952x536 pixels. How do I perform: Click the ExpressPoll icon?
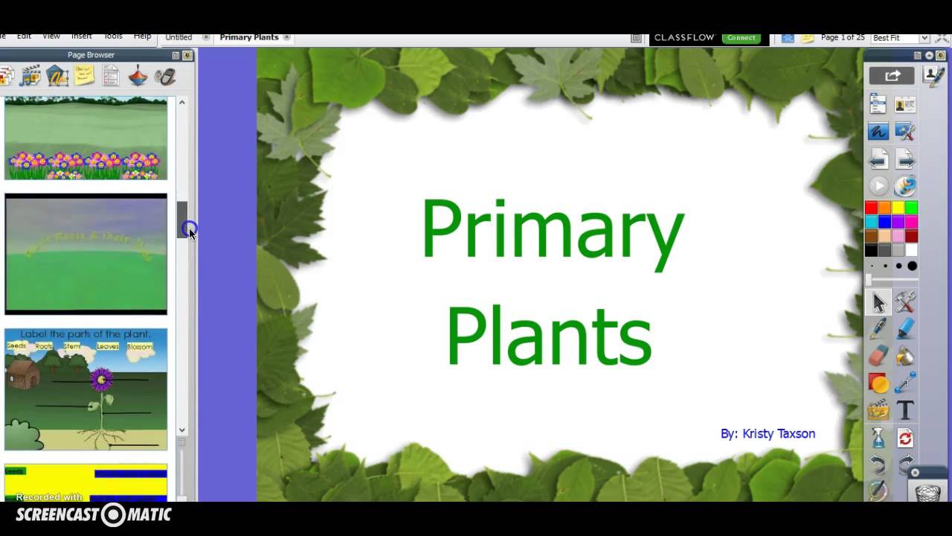[905, 185]
